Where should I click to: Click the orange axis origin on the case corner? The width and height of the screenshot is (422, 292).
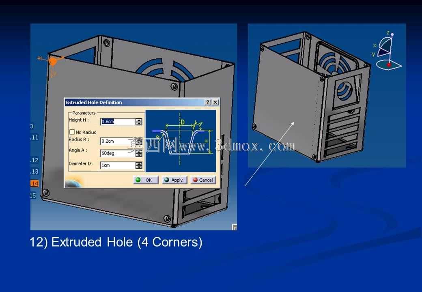point(53,62)
